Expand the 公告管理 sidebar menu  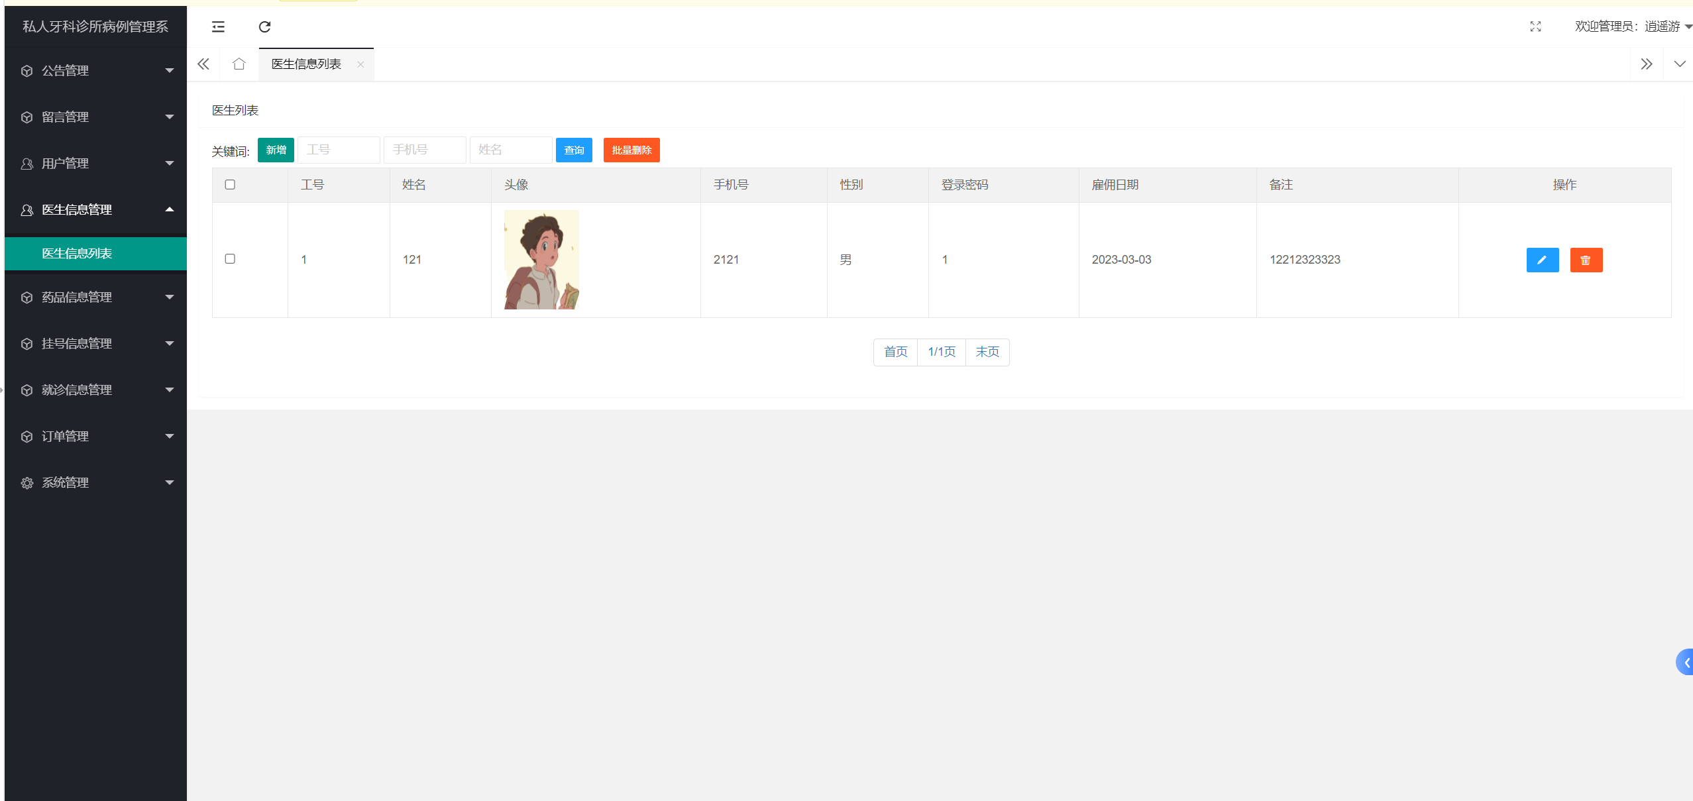[96, 71]
